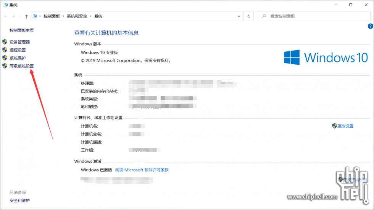
Task: Minimize the 系统 window
Action: [335, 5]
